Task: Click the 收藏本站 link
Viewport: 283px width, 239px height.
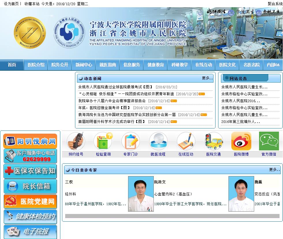Action: coord(32,4)
